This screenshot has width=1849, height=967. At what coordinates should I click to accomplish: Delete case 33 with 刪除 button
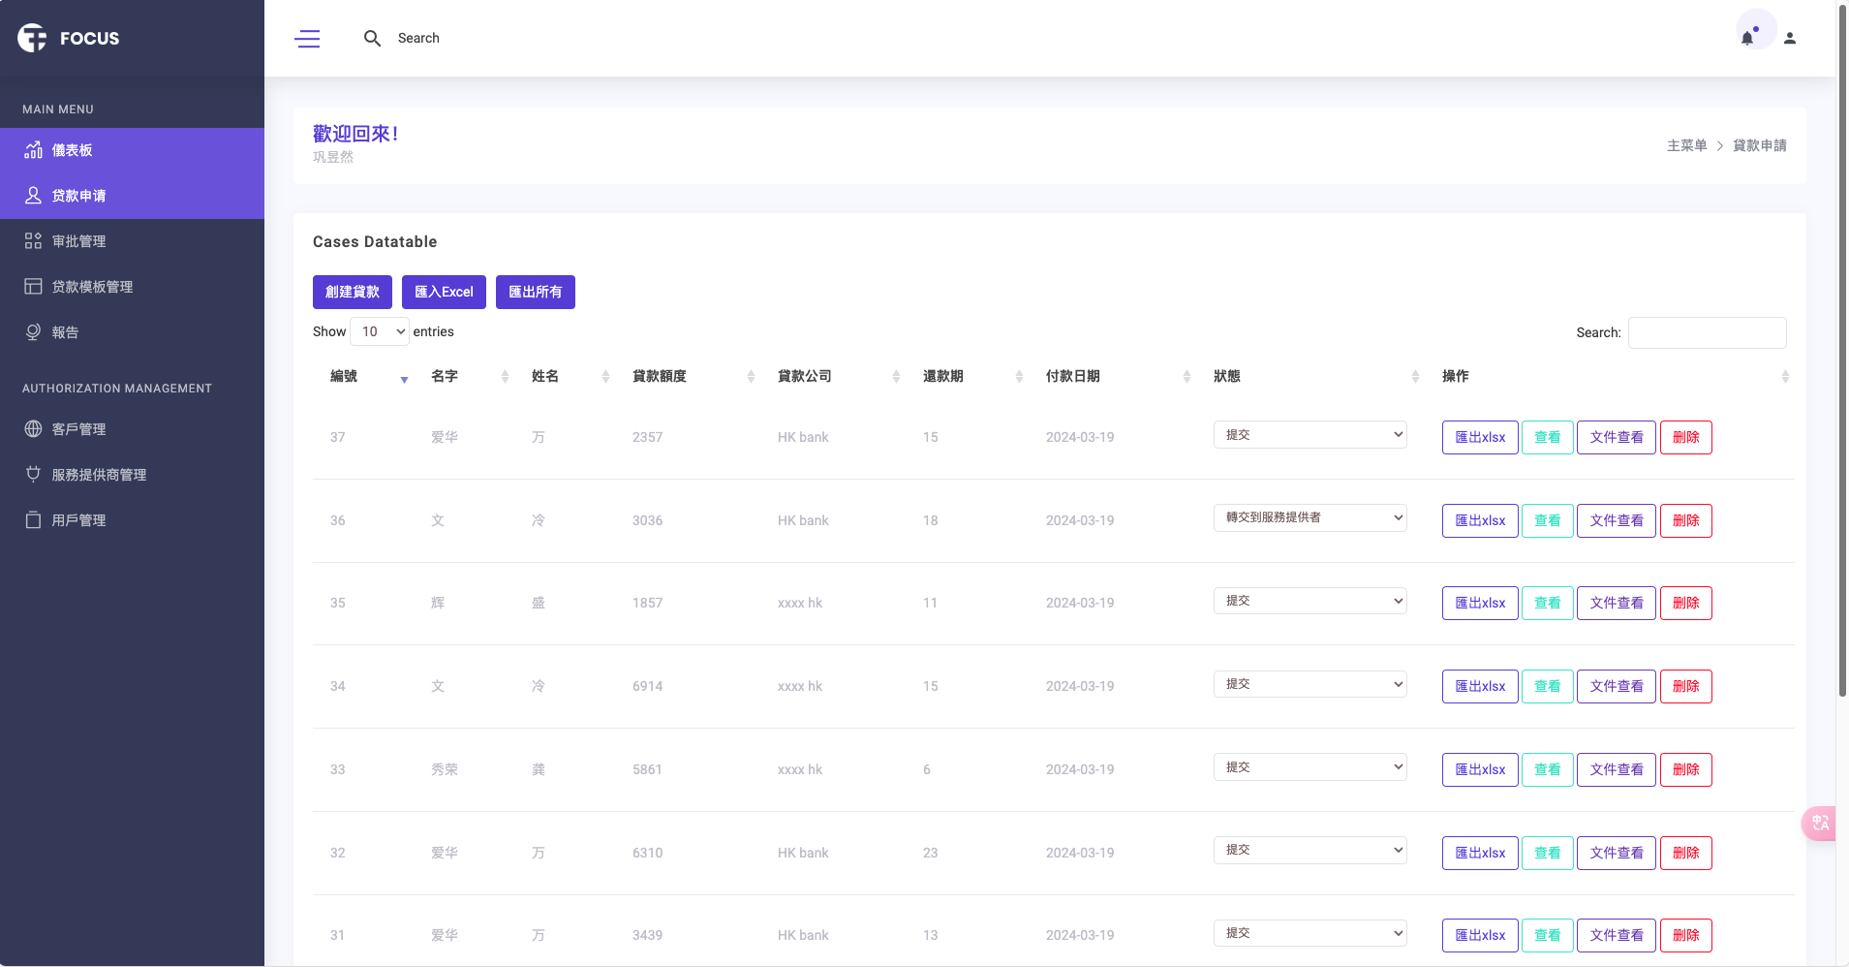[1686, 769]
